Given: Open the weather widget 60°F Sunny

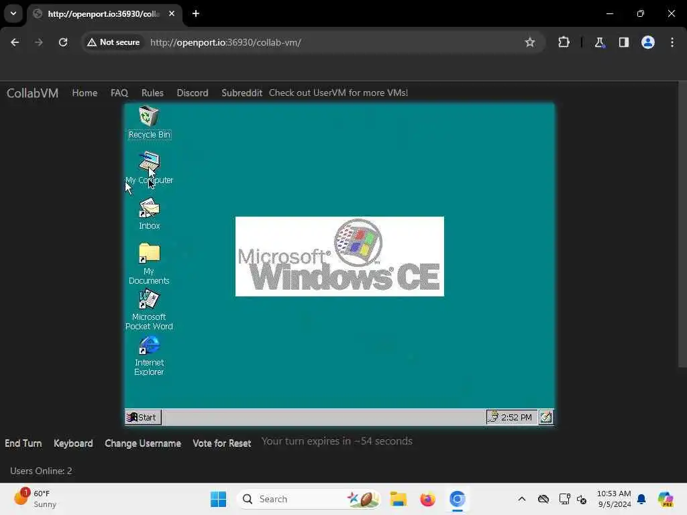Looking at the screenshot, I should click(35, 499).
